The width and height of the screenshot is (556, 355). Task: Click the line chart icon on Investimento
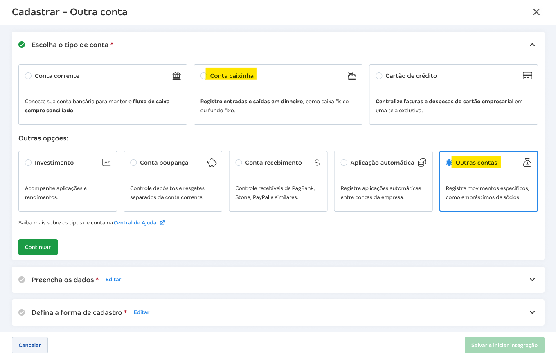pyautogui.click(x=106, y=163)
